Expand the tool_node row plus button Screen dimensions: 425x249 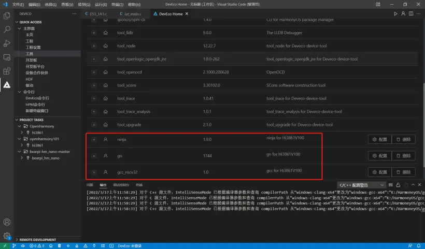point(94,46)
